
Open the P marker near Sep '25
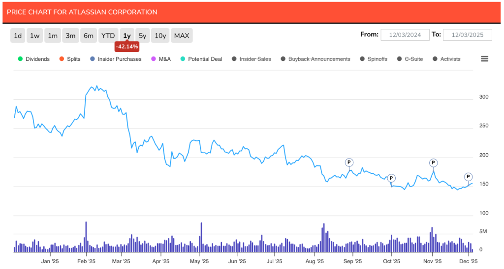349,162
